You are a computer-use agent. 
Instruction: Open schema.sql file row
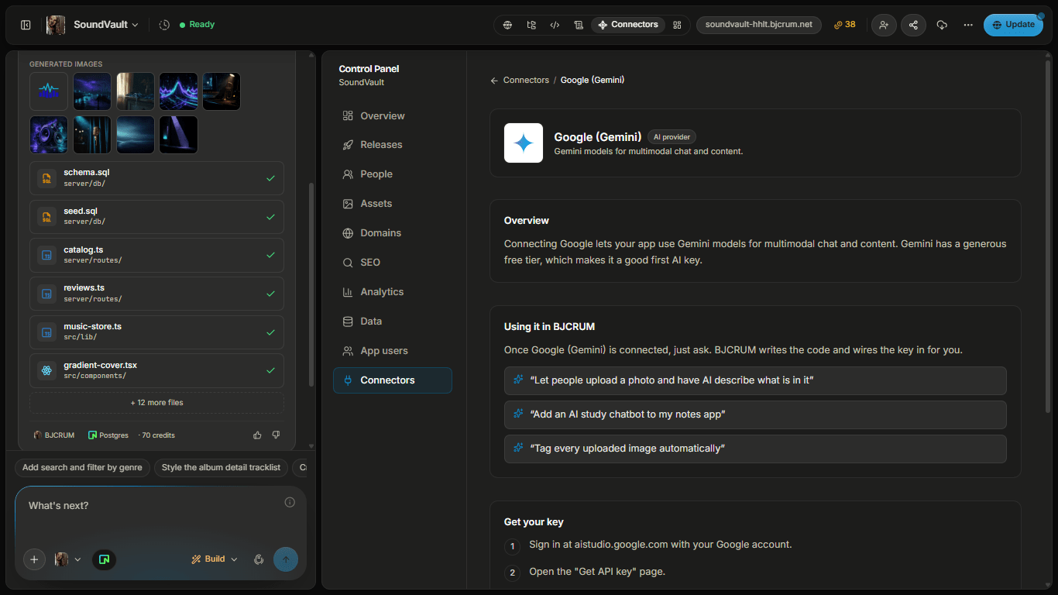(x=156, y=178)
